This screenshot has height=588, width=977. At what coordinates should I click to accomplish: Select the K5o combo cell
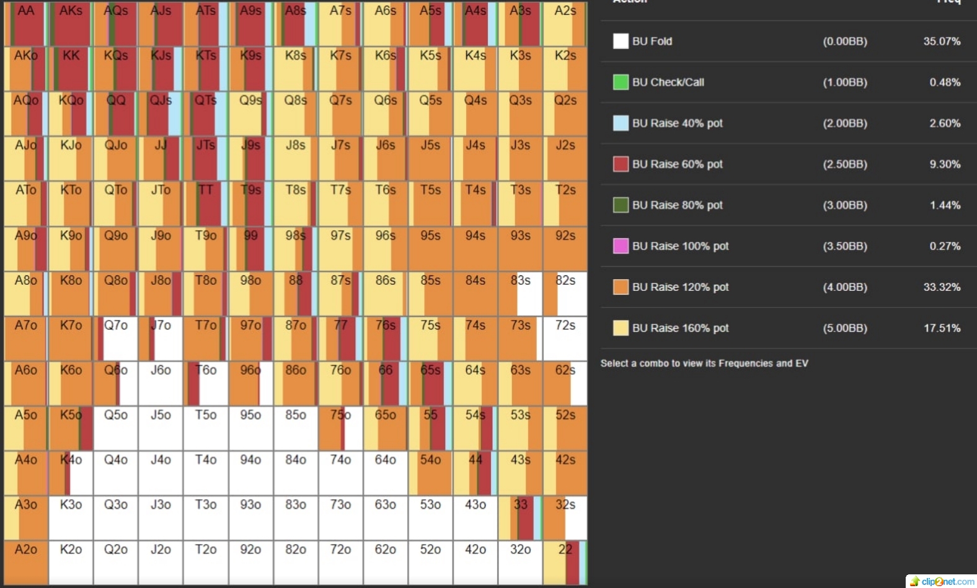(x=71, y=428)
